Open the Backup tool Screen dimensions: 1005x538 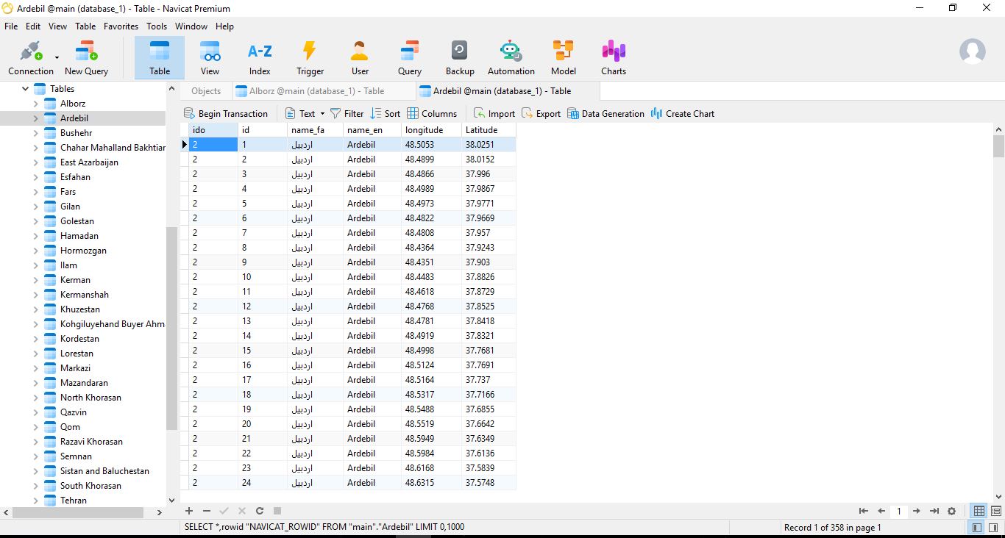460,58
